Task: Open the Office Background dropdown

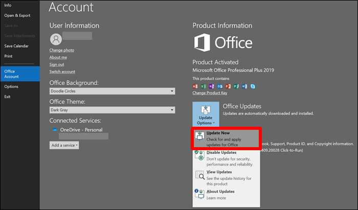Action: tap(112, 91)
